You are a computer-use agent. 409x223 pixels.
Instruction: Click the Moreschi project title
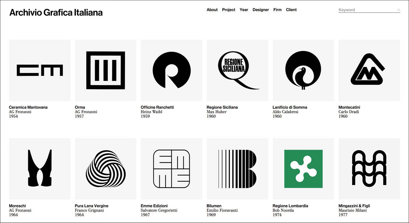point(17,206)
